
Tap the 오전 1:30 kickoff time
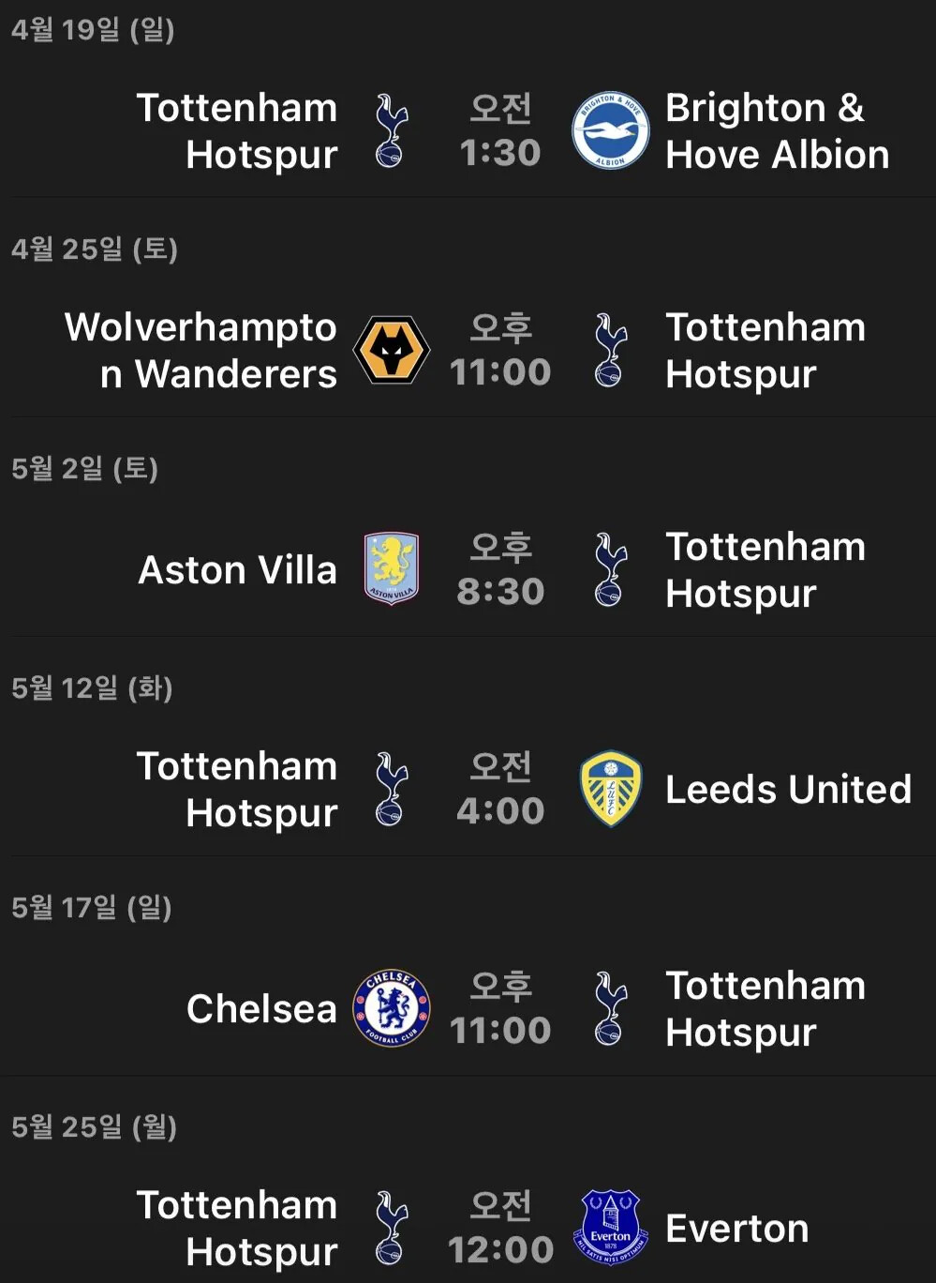click(500, 131)
